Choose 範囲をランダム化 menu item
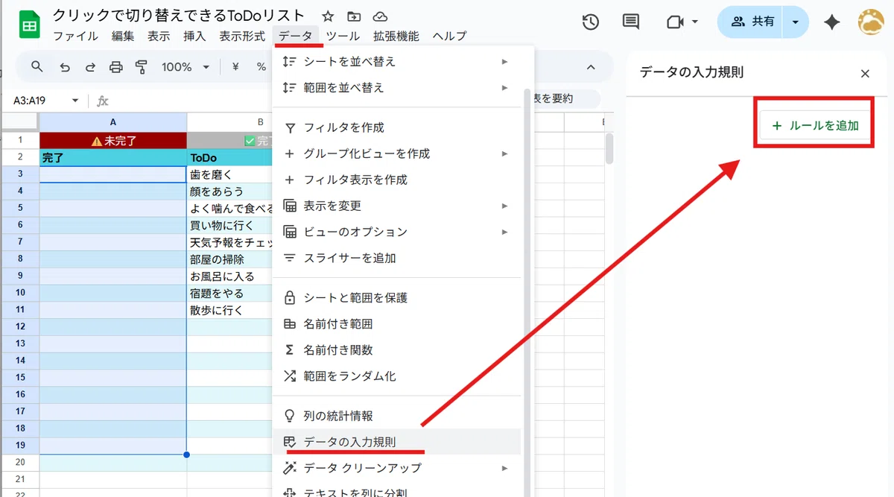The image size is (894, 497). [396, 376]
